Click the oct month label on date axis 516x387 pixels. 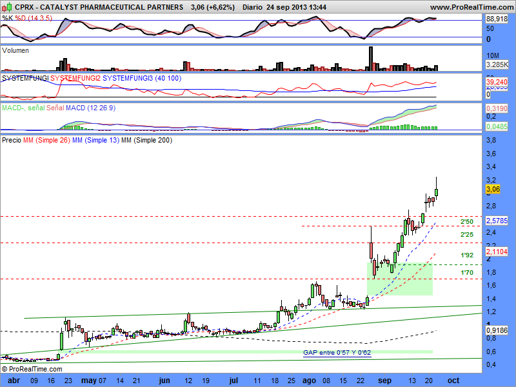point(453,381)
